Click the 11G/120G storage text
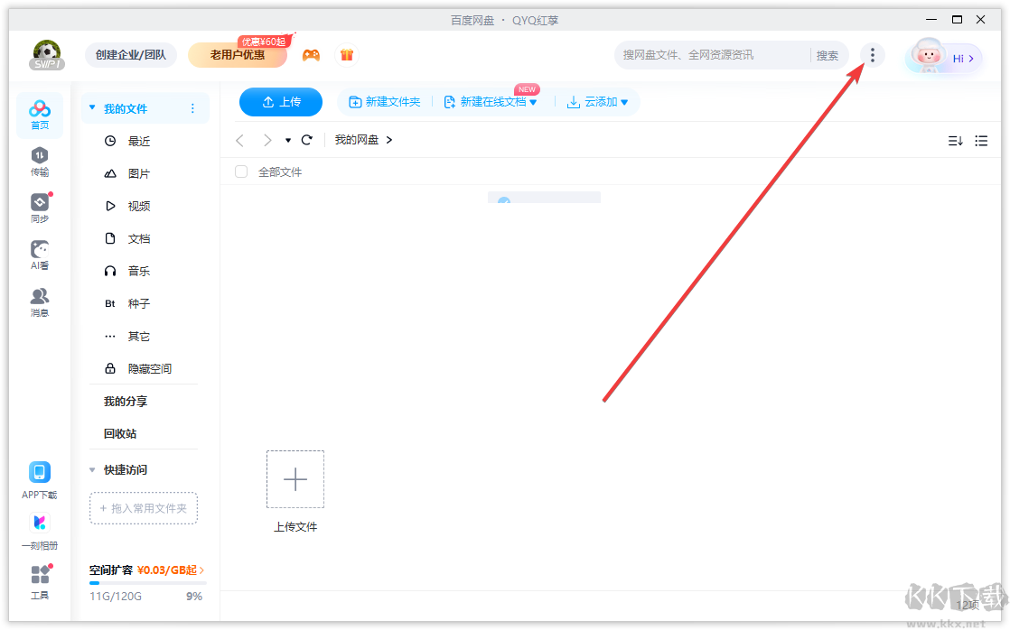Screen dimensions: 1010x630 click(116, 597)
